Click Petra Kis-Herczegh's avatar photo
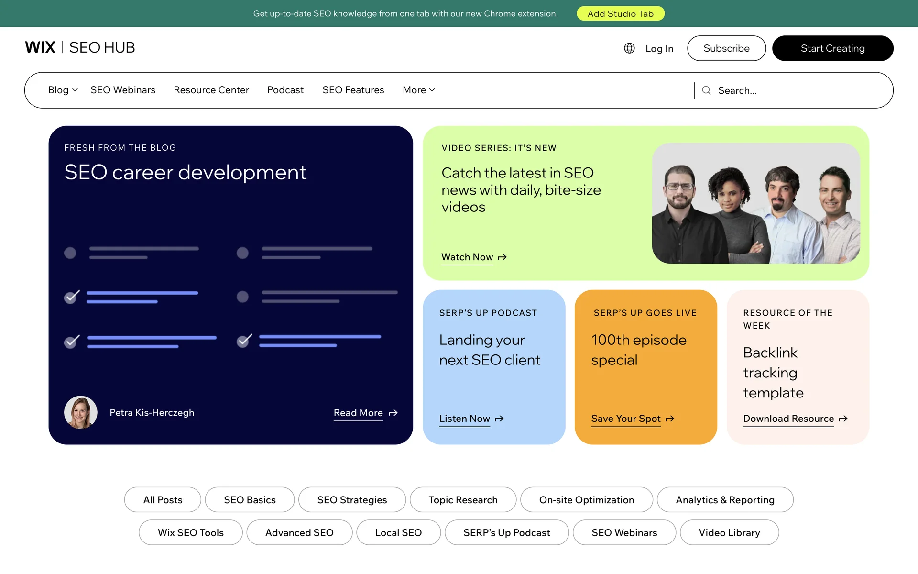This screenshot has width=918, height=574. [x=81, y=412]
